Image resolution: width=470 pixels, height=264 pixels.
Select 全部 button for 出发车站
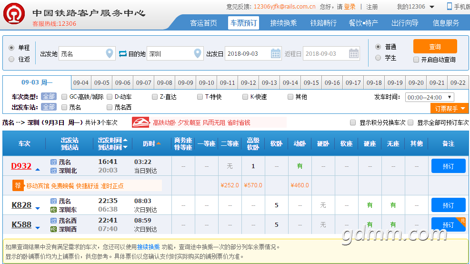pyautogui.click(x=49, y=107)
